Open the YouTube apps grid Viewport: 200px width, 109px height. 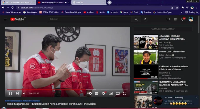click(x=175, y=19)
